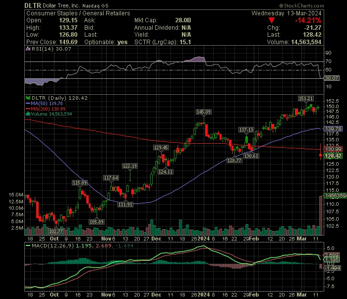Click the 102.77 low price marker

coord(56,231)
